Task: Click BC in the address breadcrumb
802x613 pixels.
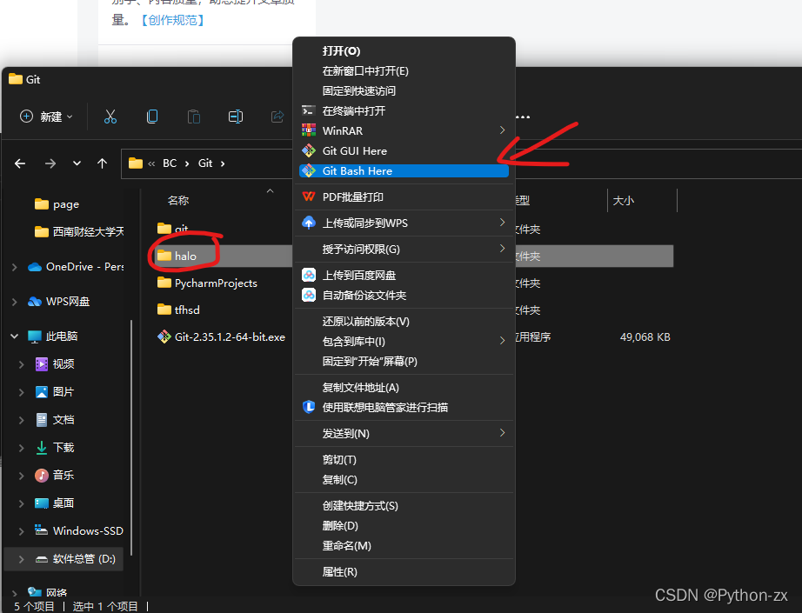Action: [170, 163]
